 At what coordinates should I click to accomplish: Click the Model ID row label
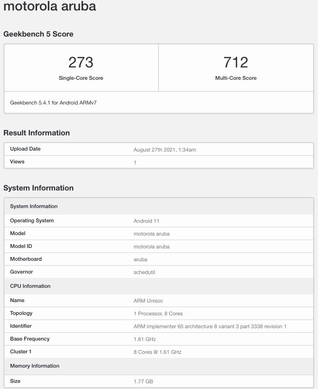[21, 247]
